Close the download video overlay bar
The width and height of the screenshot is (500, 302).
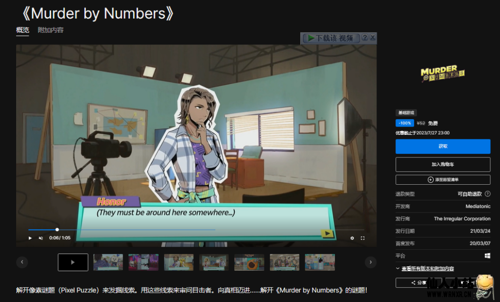pyautogui.click(x=373, y=38)
